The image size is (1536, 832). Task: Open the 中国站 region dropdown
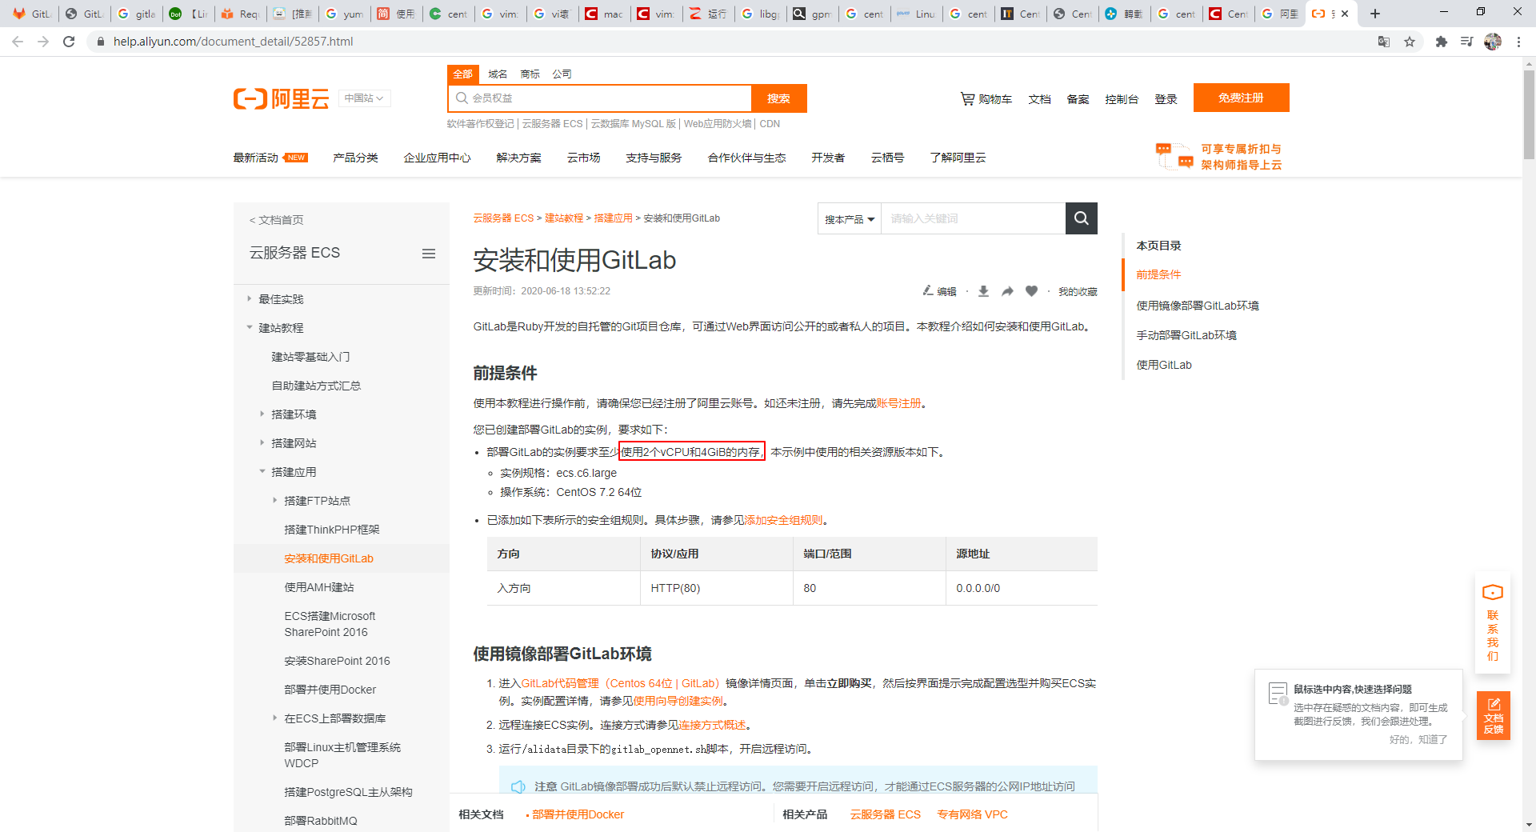[364, 98]
